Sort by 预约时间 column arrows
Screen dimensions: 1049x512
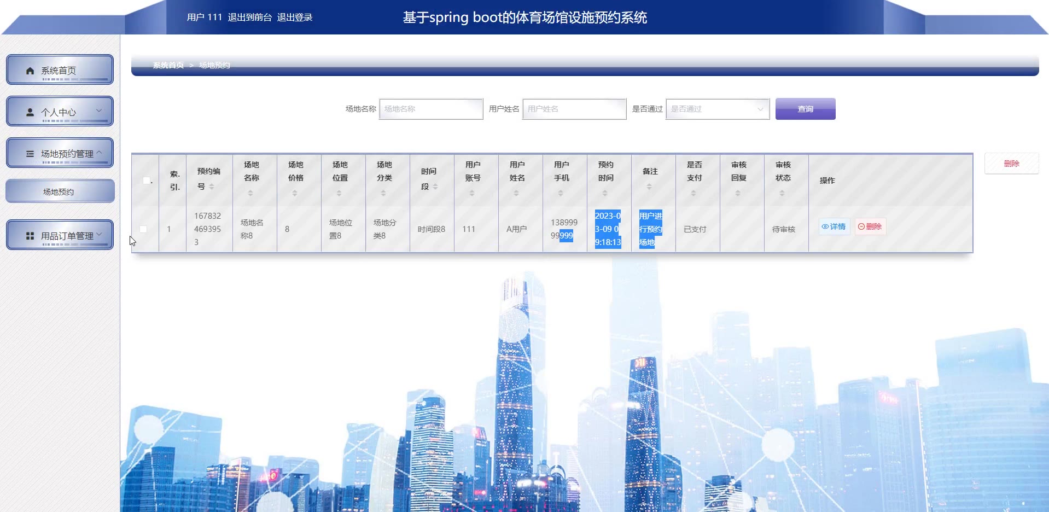[605, 193]
